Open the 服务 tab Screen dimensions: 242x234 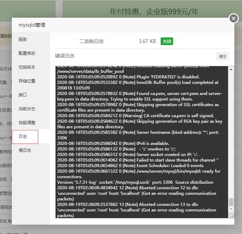(23, 40)
